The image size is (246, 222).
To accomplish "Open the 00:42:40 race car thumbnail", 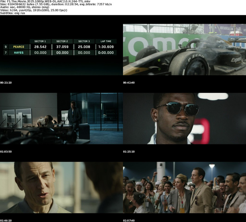I will tap(184, 50).
